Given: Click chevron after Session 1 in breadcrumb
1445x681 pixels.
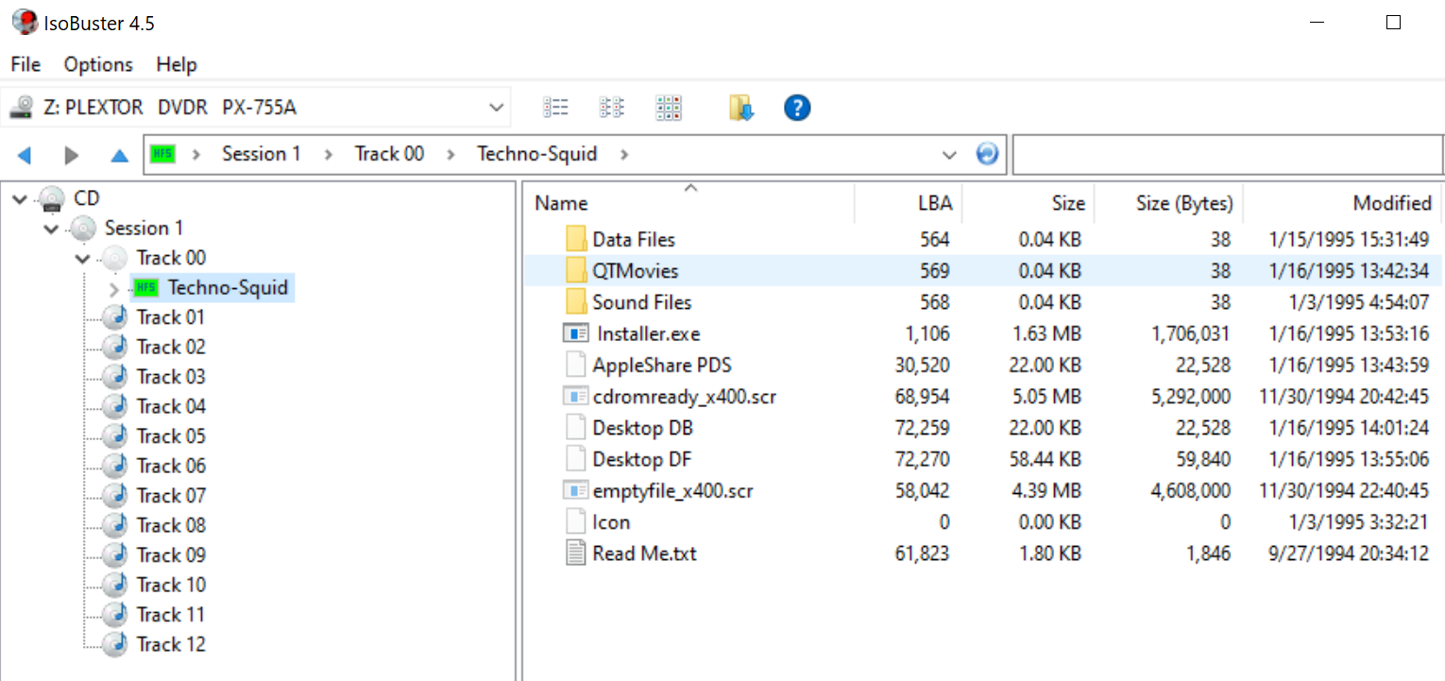Looking at the screenshot, I should (328, 155).
